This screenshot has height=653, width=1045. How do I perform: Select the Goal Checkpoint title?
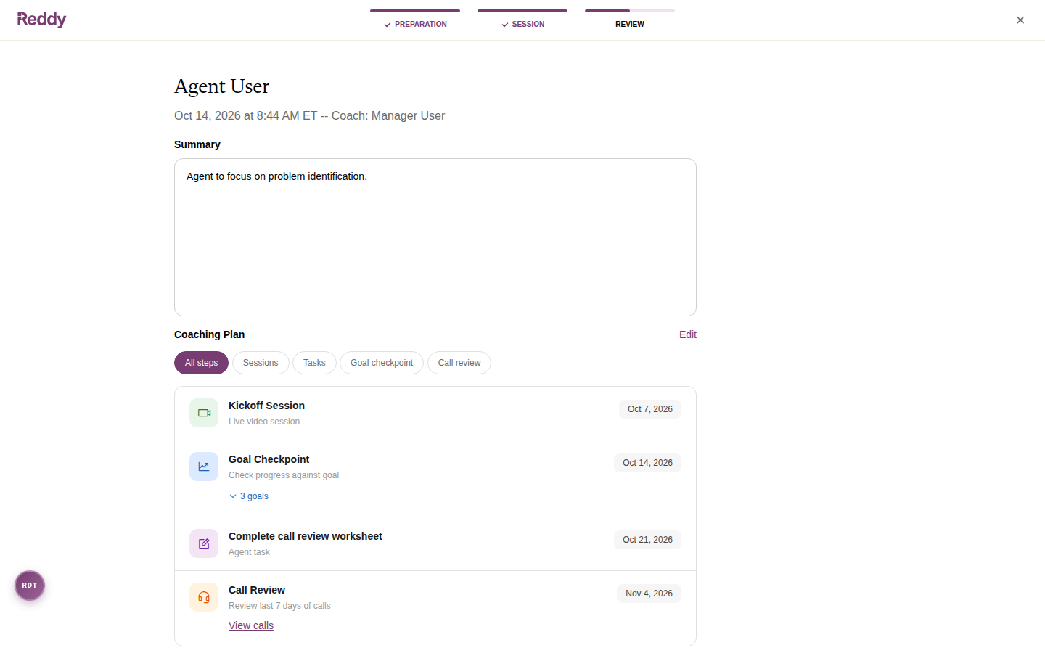click(x=269, y=459)
